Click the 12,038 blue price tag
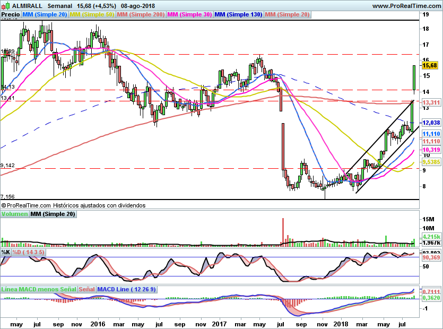This screenshot has width=443, height=329. [x=431, y=123]
